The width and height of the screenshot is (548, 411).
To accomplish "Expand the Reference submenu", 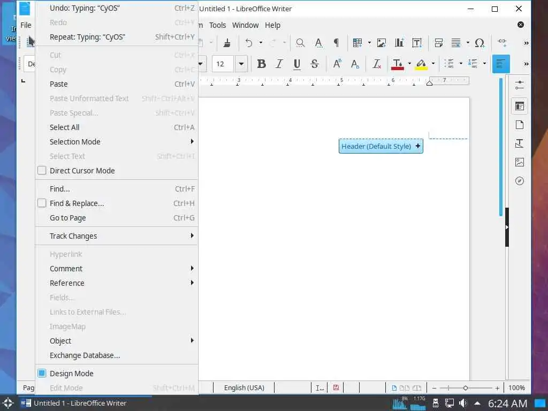I will pyautogui.click(x=117, y=283).
